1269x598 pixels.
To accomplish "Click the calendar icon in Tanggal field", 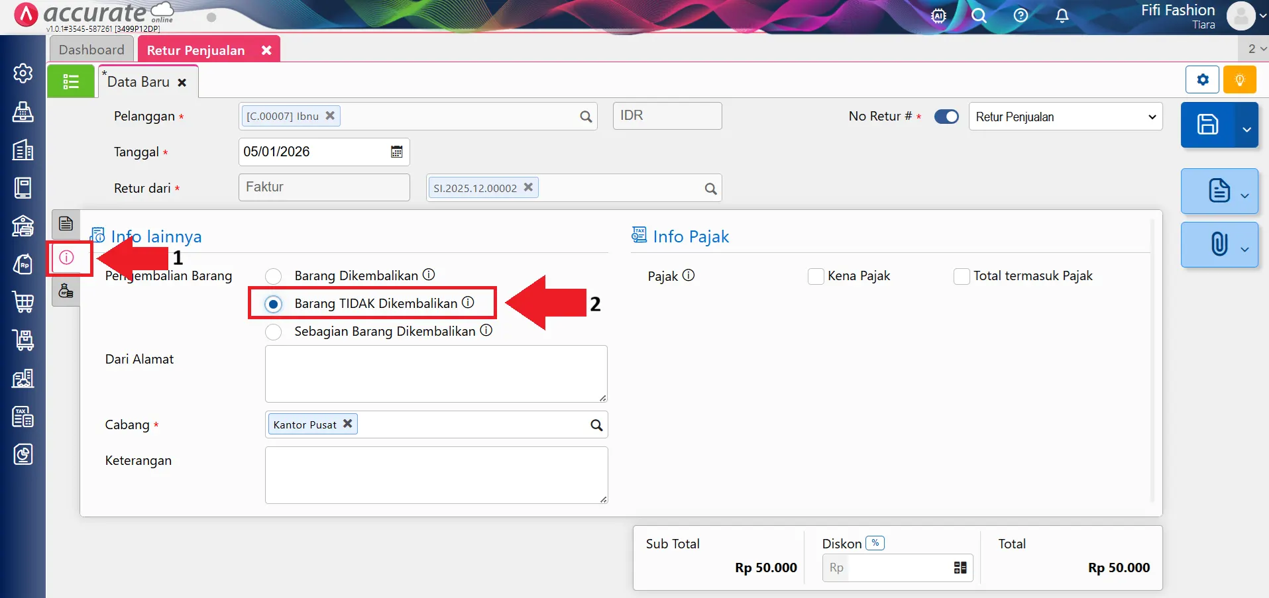I will pyautogui.click(x=396, y=152).
